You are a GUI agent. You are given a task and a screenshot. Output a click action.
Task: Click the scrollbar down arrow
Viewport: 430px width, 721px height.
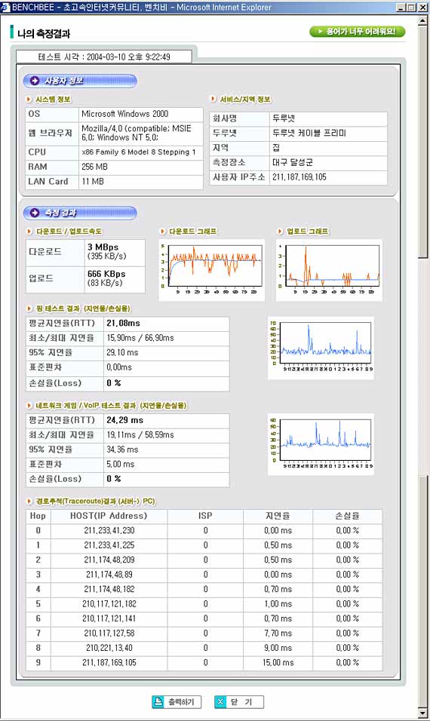[423, 713]
